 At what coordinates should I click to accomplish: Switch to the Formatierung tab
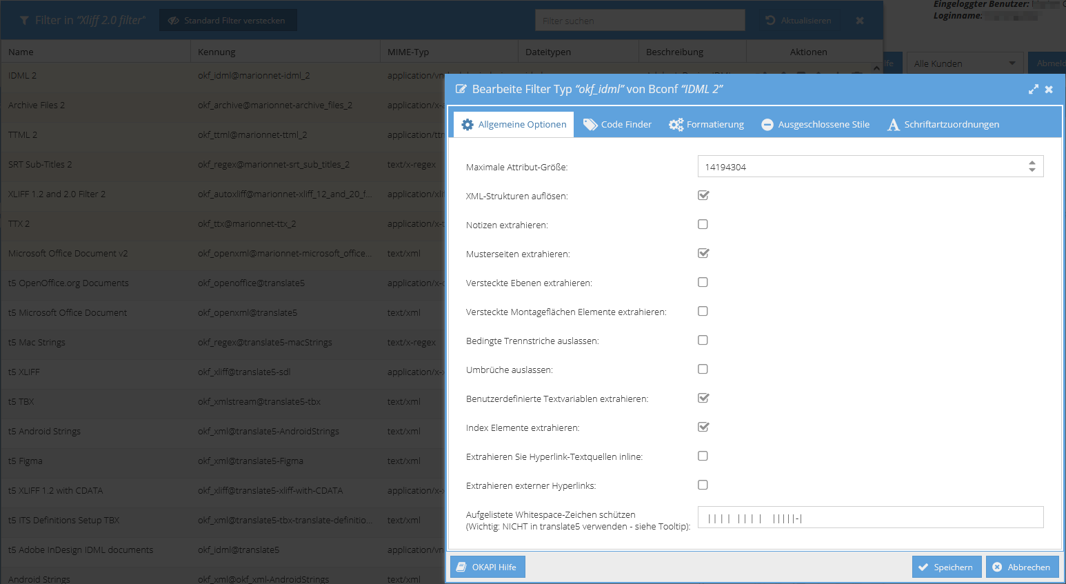click(706, 125)
